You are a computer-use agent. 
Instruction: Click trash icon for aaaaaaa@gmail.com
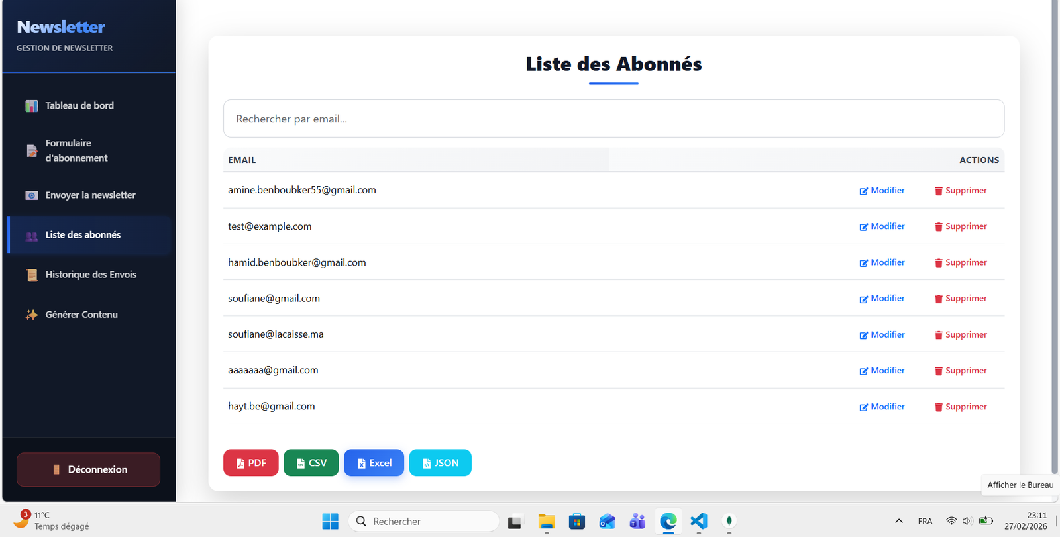(938, 371)
